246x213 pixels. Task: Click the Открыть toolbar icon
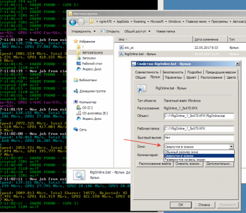point(102,31)
